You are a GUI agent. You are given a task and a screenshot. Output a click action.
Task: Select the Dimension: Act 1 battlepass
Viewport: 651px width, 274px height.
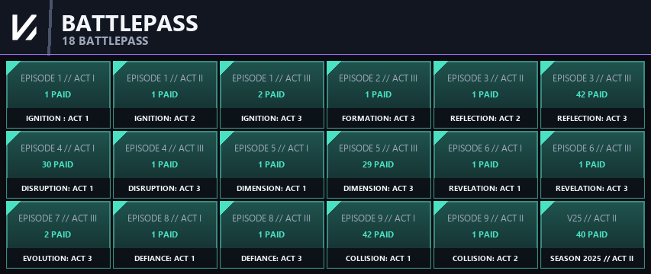(272, 164)
